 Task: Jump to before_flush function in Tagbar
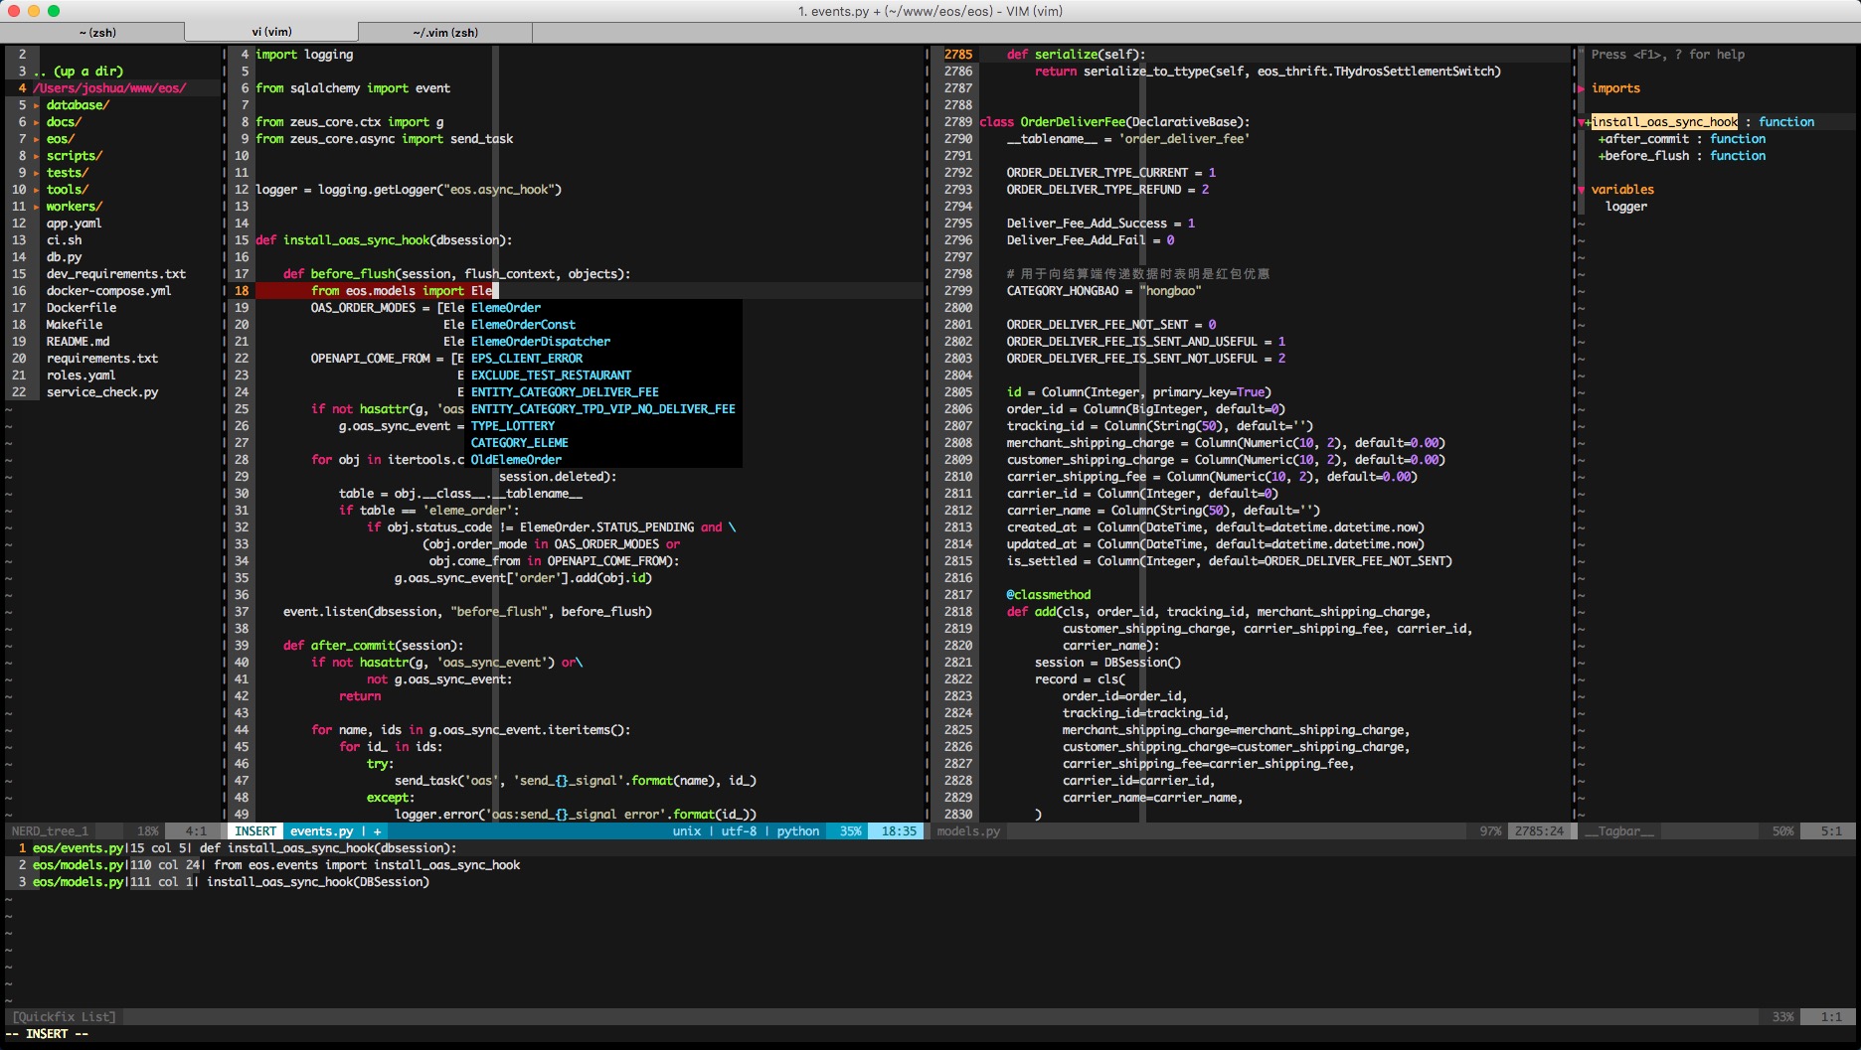click(1646, 156)
